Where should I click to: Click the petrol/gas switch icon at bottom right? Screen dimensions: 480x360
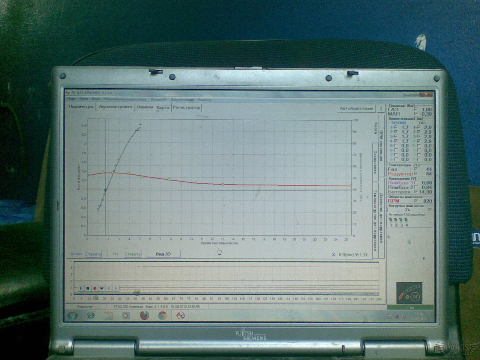(409, 293)
